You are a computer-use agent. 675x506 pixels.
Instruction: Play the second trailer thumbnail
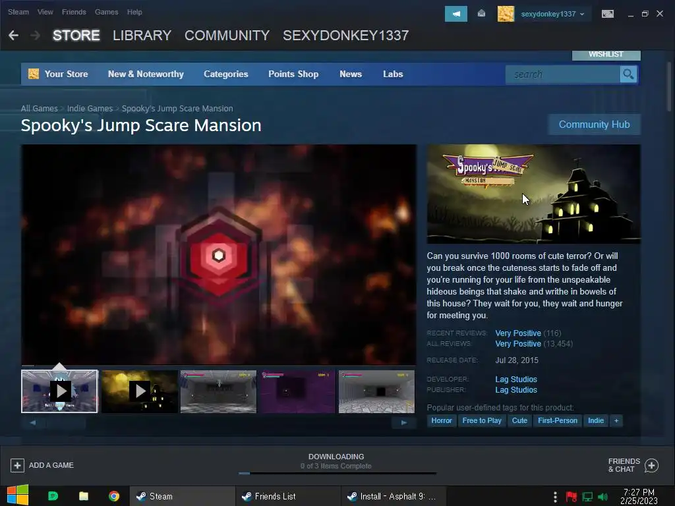click(140, 391)
